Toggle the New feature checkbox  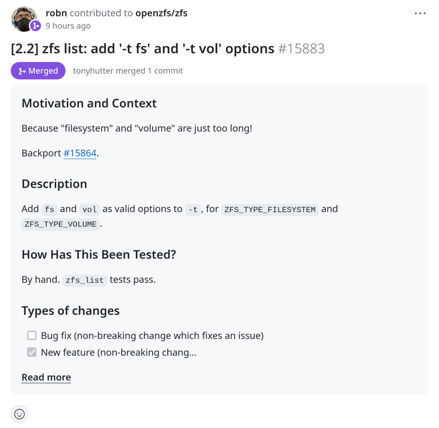coord(32,353)
